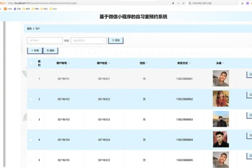252x168 pixels.
Task: Open avatar thumbnail of 用户账号3
Action: [221, 119]
